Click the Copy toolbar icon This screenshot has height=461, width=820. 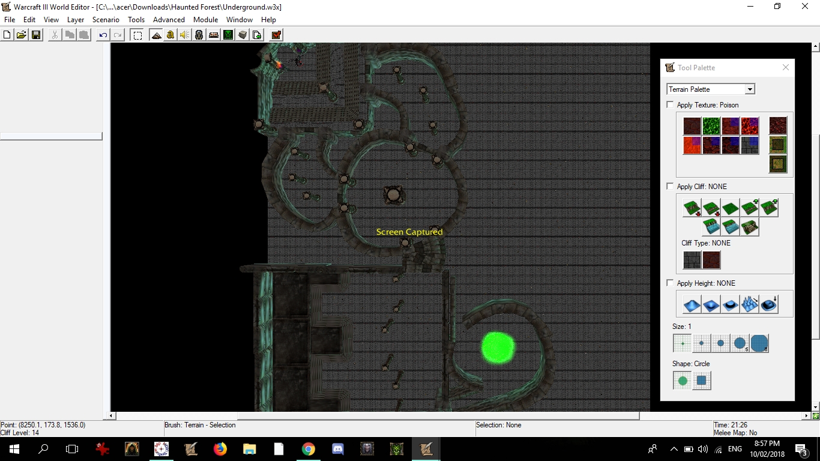[70, 35]
